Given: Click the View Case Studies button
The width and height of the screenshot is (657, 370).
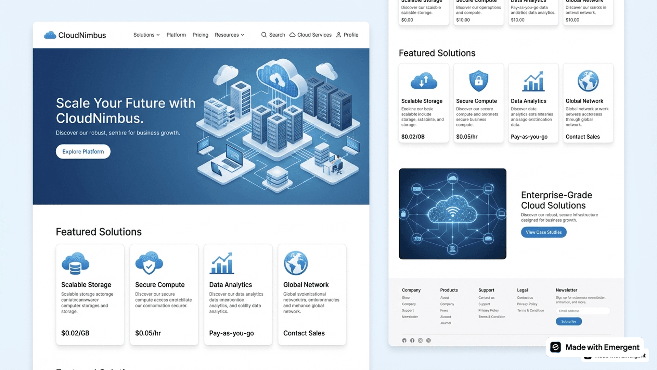Looking at the screenshot, I should (x=543, y=232).
